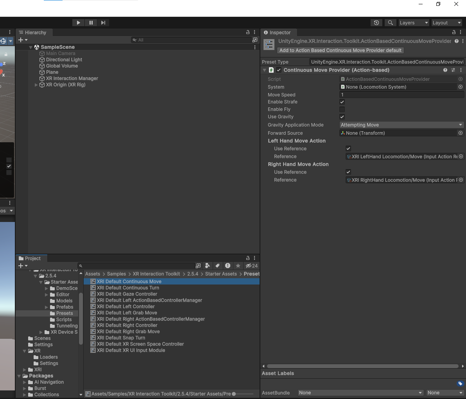Open the Layout dropdown
Viewport: 466px width, 399px height.
point(446,23)
